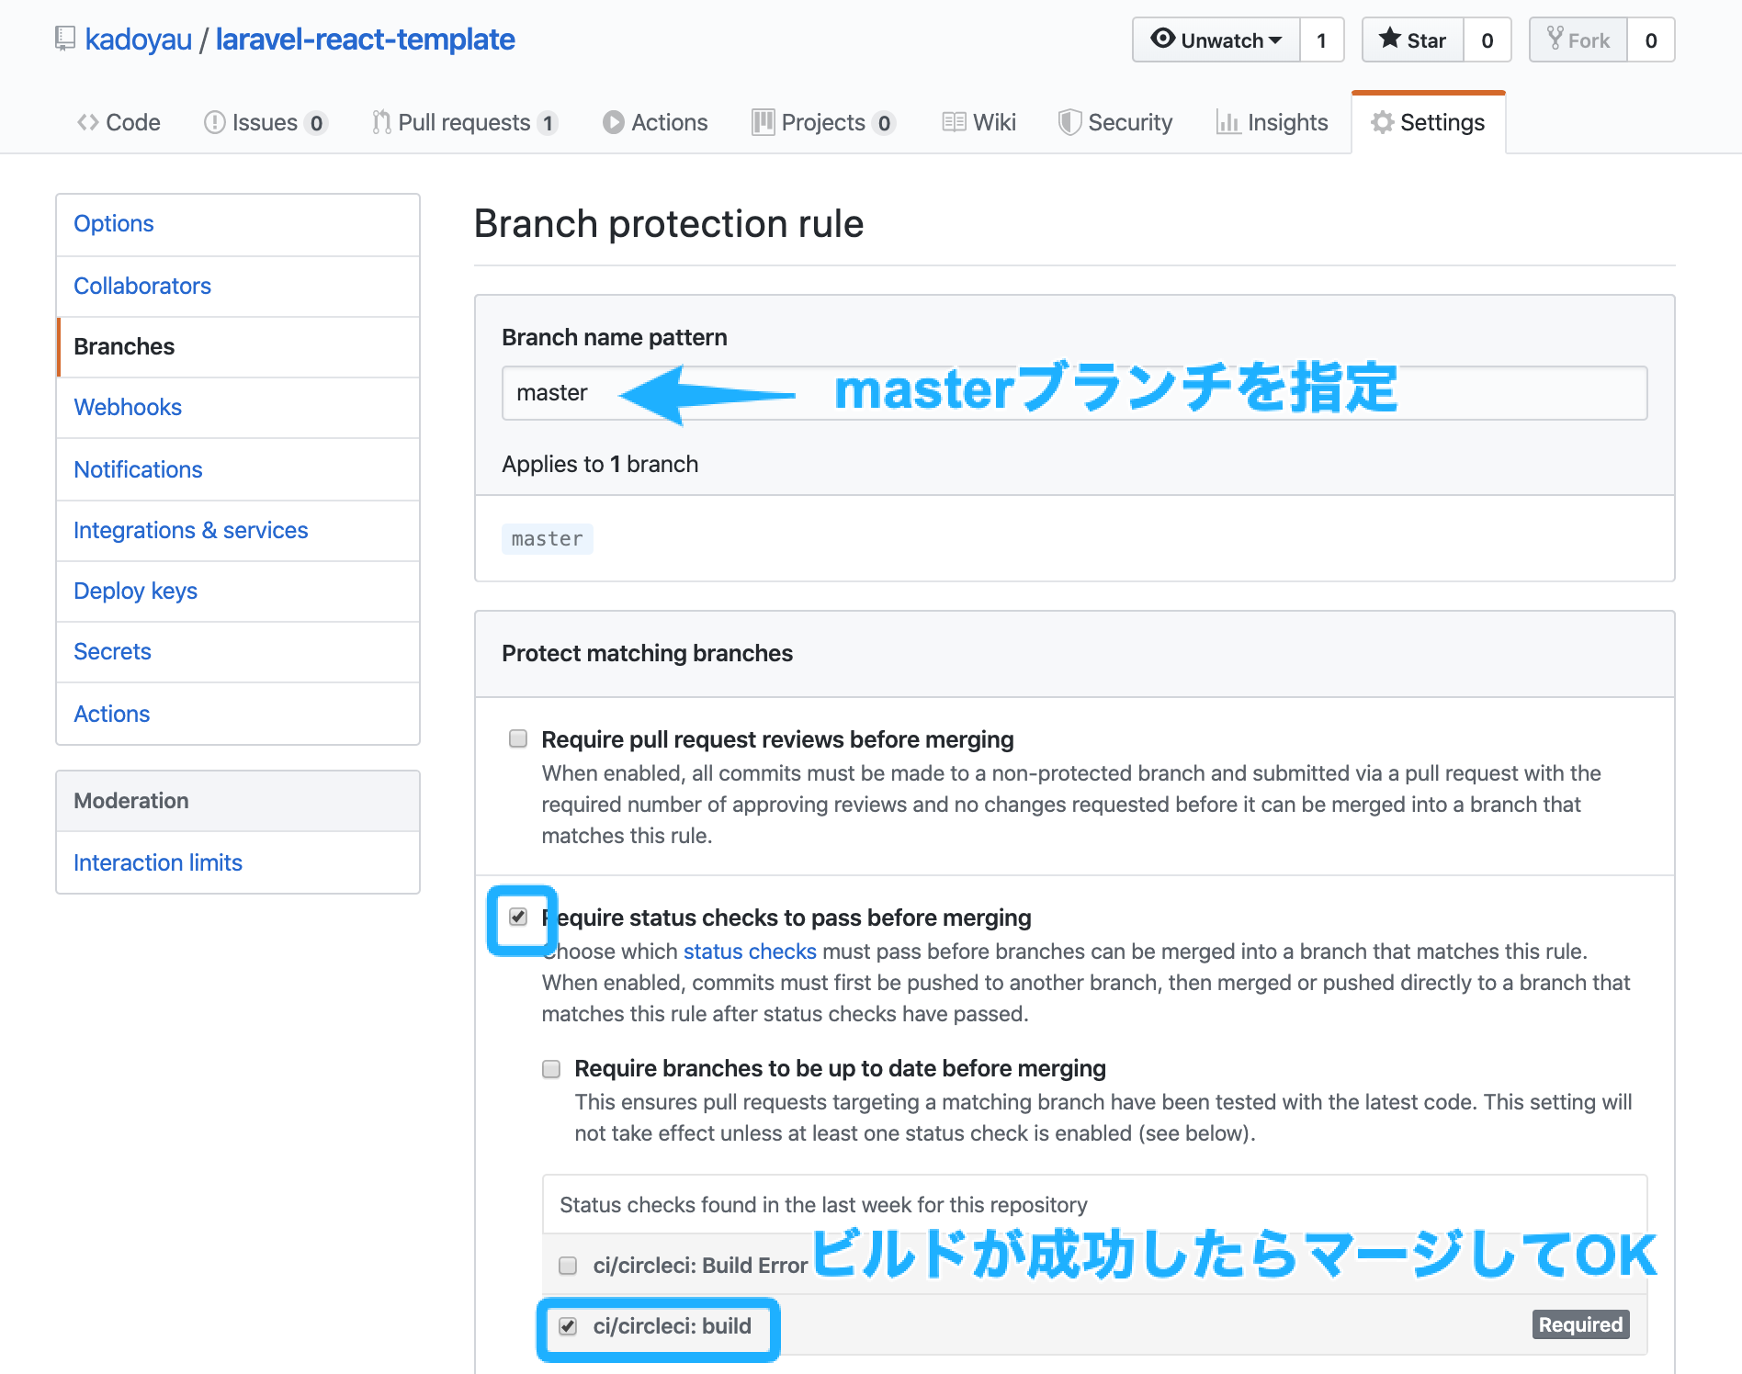This screenshot has height=1374, width=1742.
Task: Go to Notifications settings
Action: click(x=238, y=469)
